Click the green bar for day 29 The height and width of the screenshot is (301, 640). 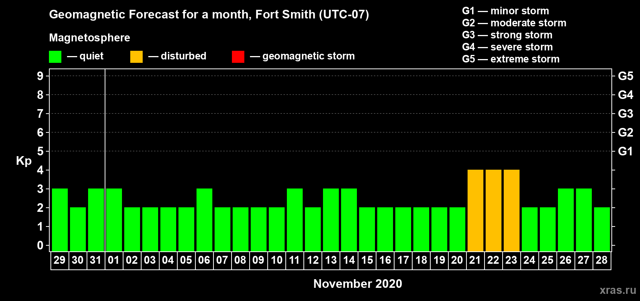point(59,220)
